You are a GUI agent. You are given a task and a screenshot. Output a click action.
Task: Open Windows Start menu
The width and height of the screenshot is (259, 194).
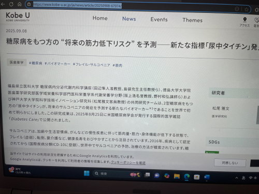pos(87,173)
